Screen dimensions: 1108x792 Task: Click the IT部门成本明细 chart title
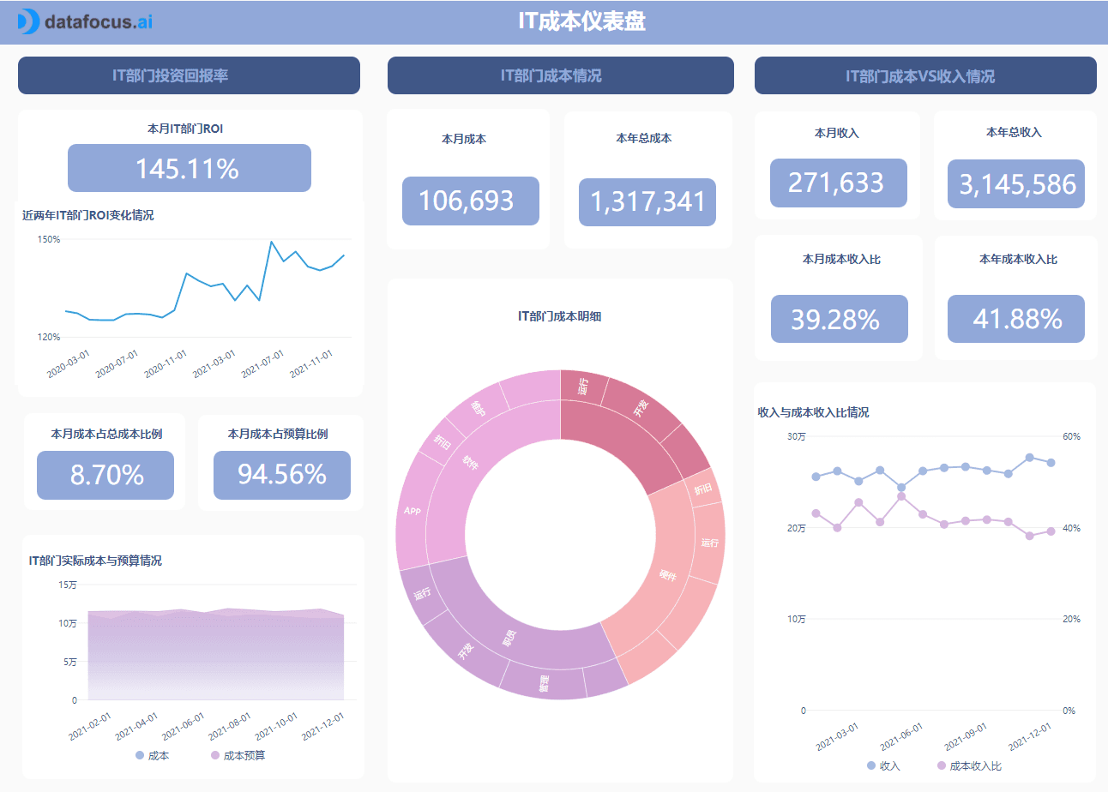pyautogui.click(x=559, y=316)
